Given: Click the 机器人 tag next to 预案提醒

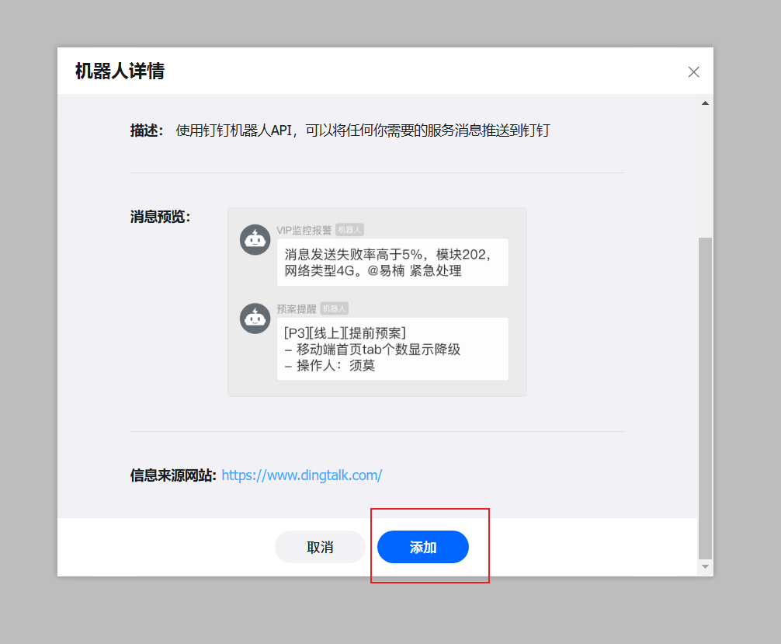Looking at the screenshot, I should click(x=335, y=308).
